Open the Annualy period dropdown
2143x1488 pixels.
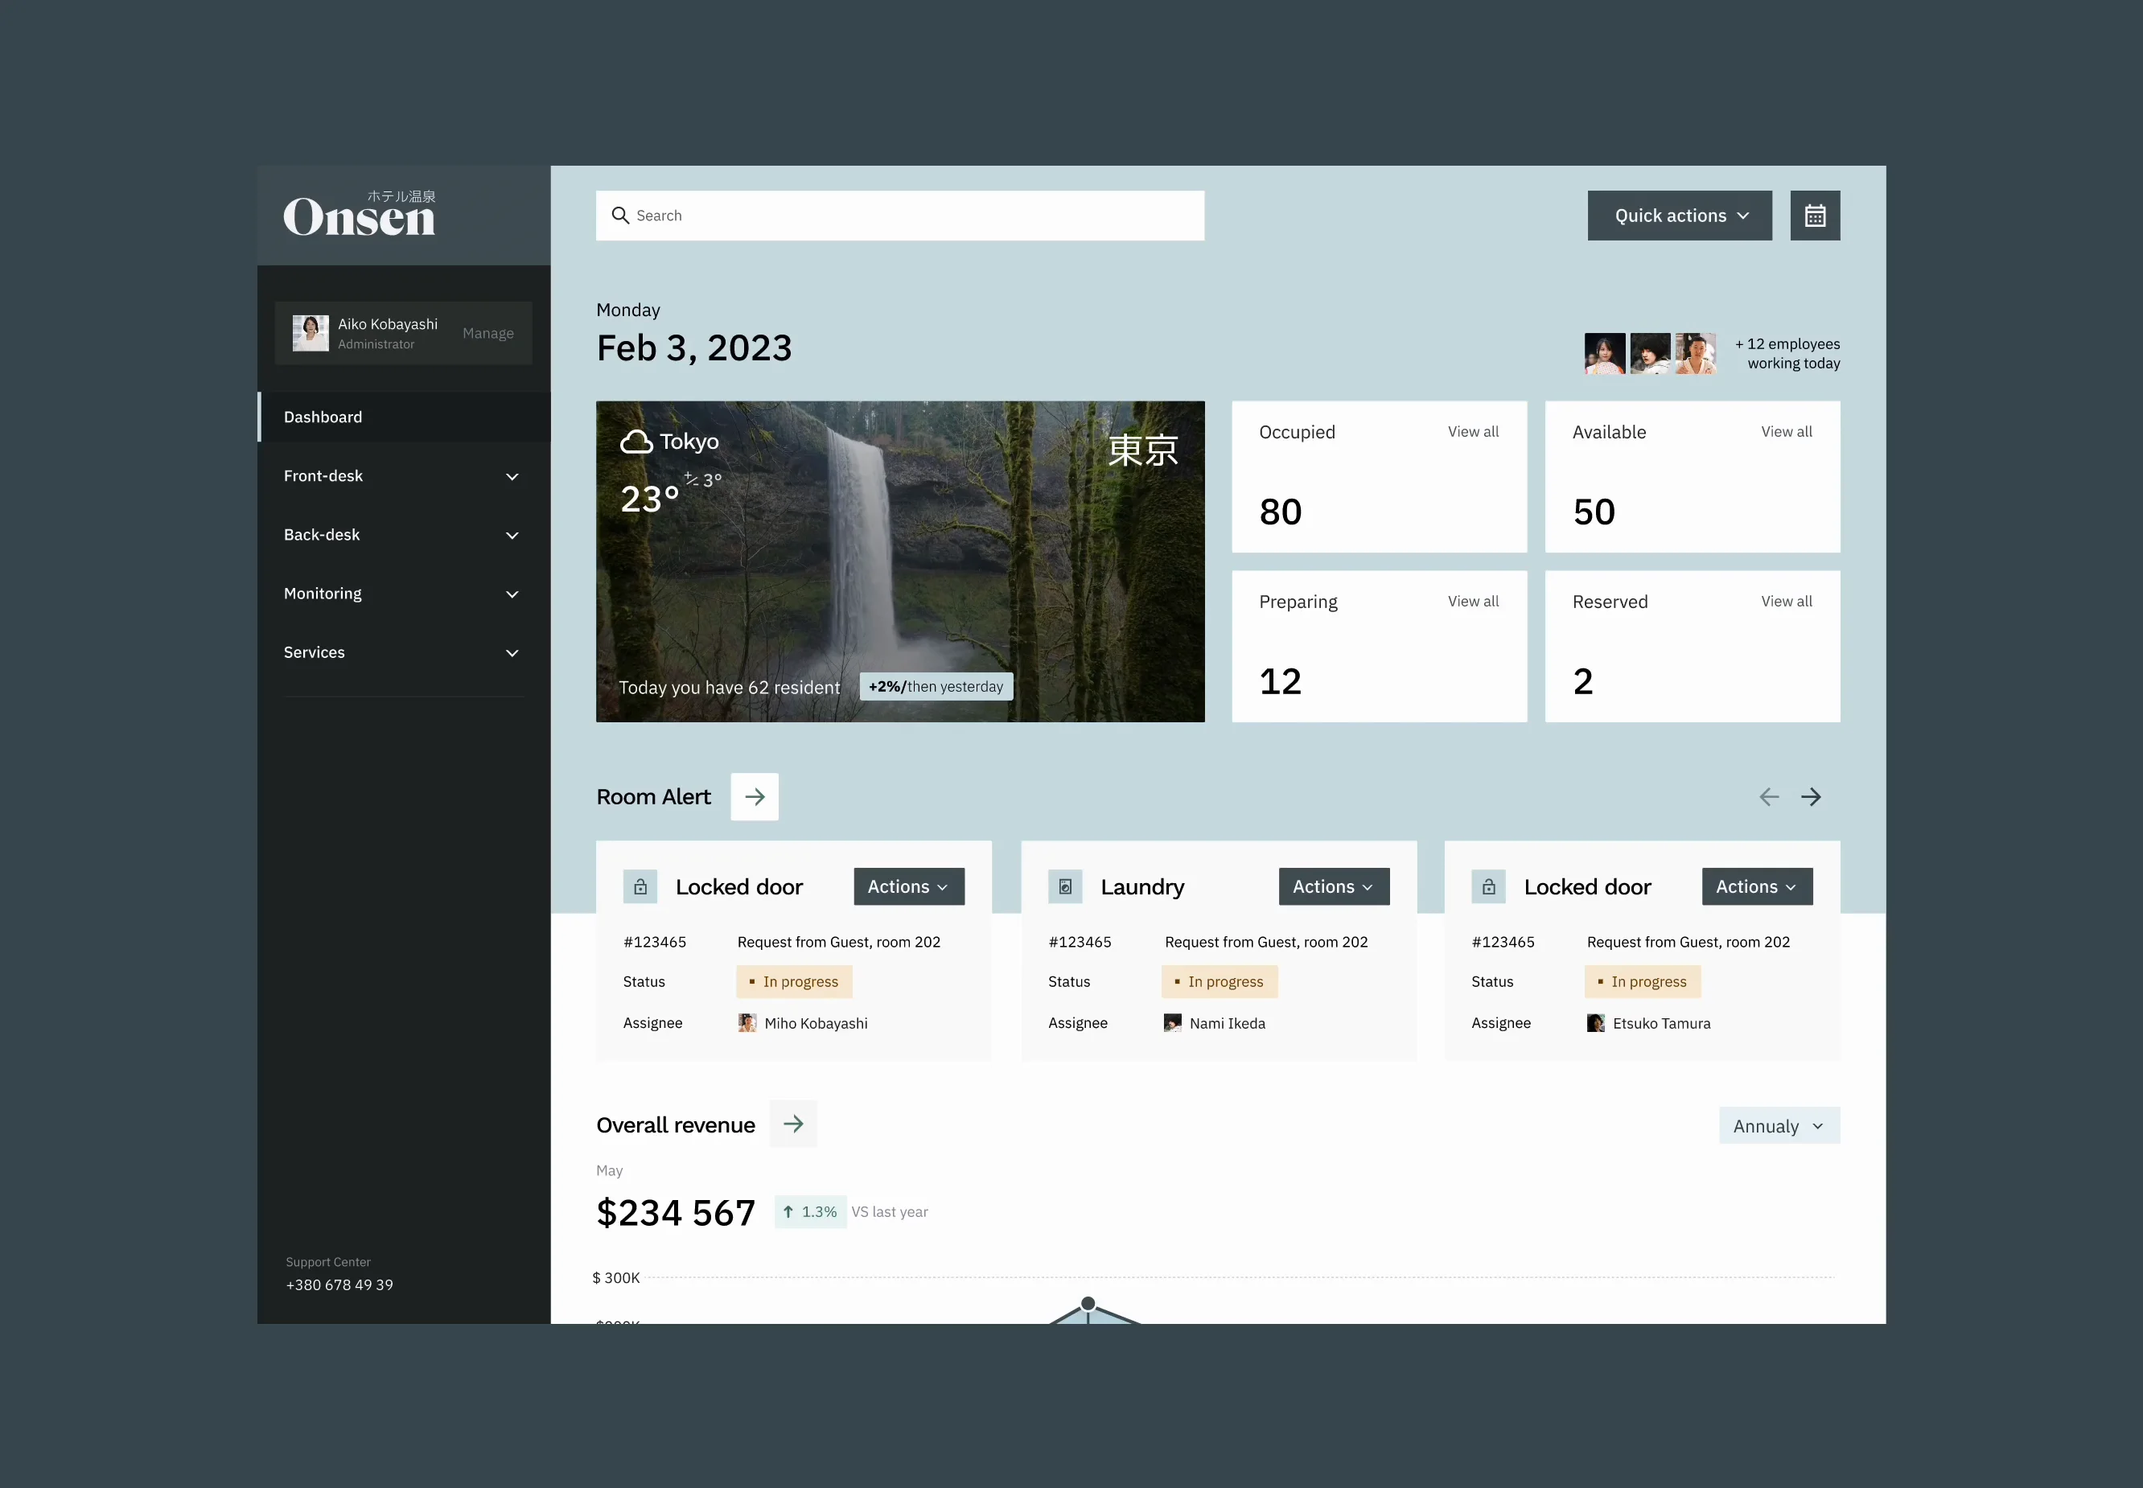click(1778, 1125)
